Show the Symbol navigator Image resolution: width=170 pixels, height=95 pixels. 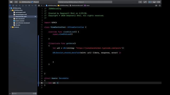tap(16, 5)
